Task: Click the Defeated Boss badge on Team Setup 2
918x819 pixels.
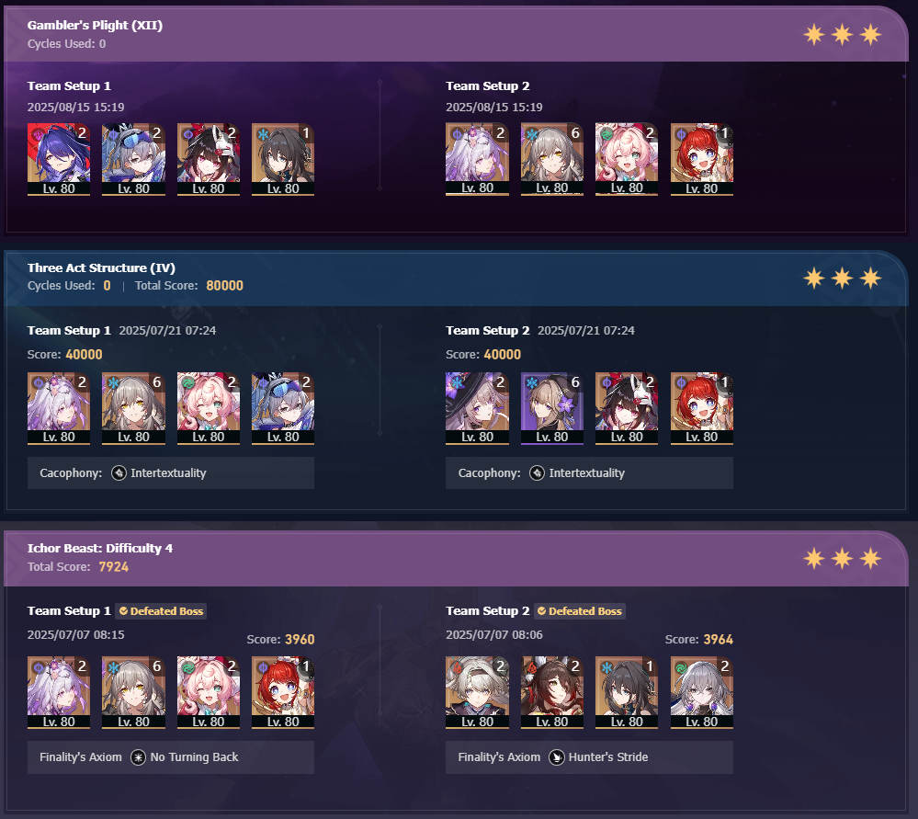Action: [x=580, y=611]
